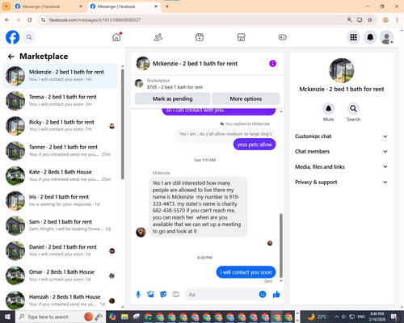The height and width of the screenshot is (323, 404).
Task: Open File Explorer from taskbar
Action: [124, 317]
